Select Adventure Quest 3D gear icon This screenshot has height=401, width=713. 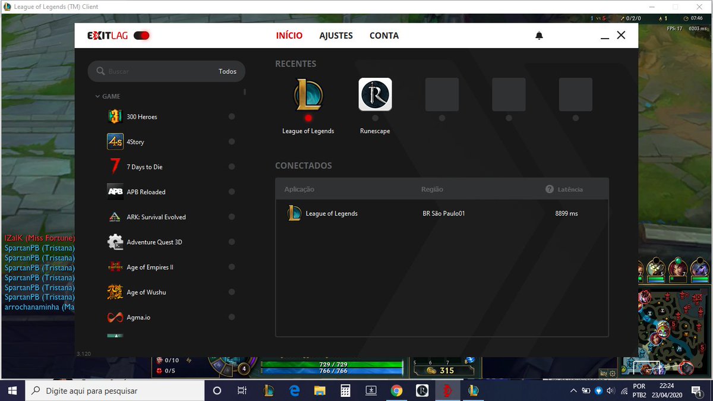pos(115,242)
